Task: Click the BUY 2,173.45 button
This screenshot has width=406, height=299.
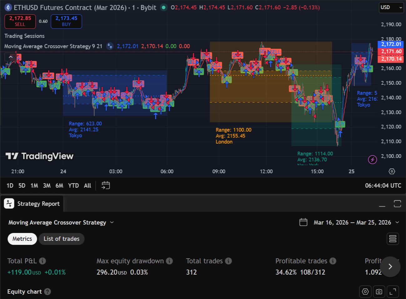Action: (x=66, y=21)
